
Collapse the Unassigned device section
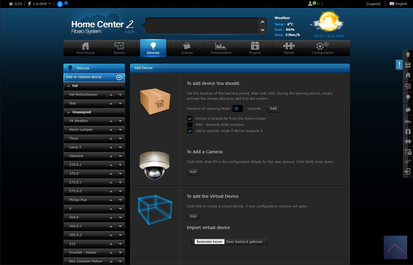coord(69,112)
